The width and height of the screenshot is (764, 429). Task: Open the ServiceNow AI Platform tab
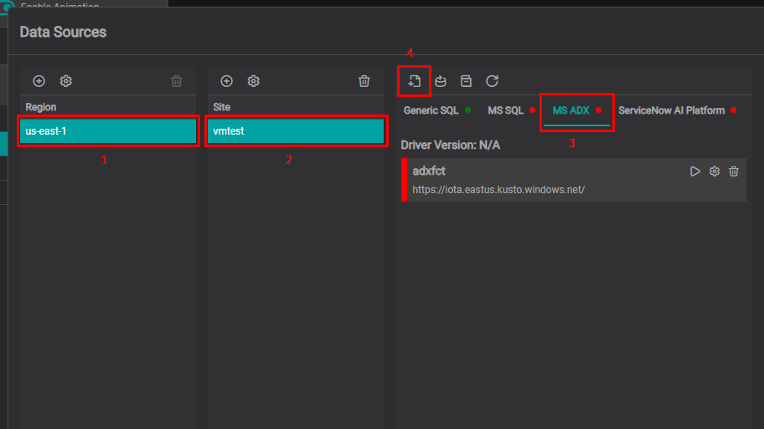(671, 110)
